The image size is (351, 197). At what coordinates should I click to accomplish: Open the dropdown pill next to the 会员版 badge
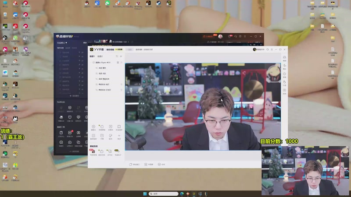coord(129,49)
